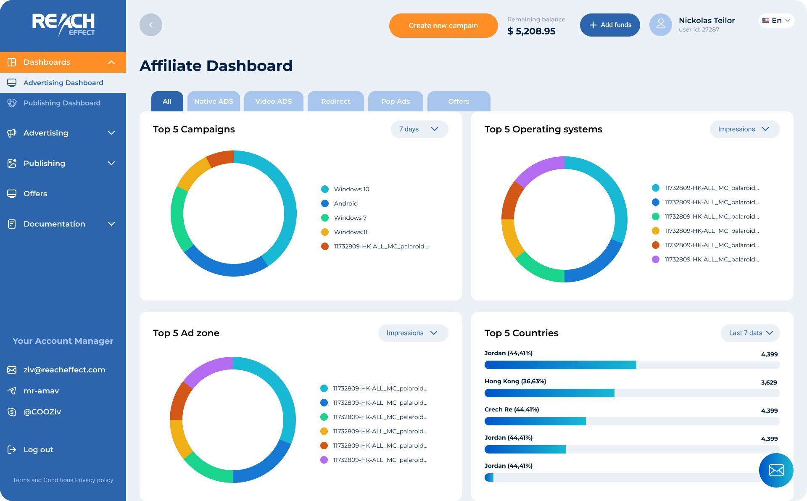Click the Windows 10 legend color dot
Viewport: 807px width, 501px height.
click(325, 189)
